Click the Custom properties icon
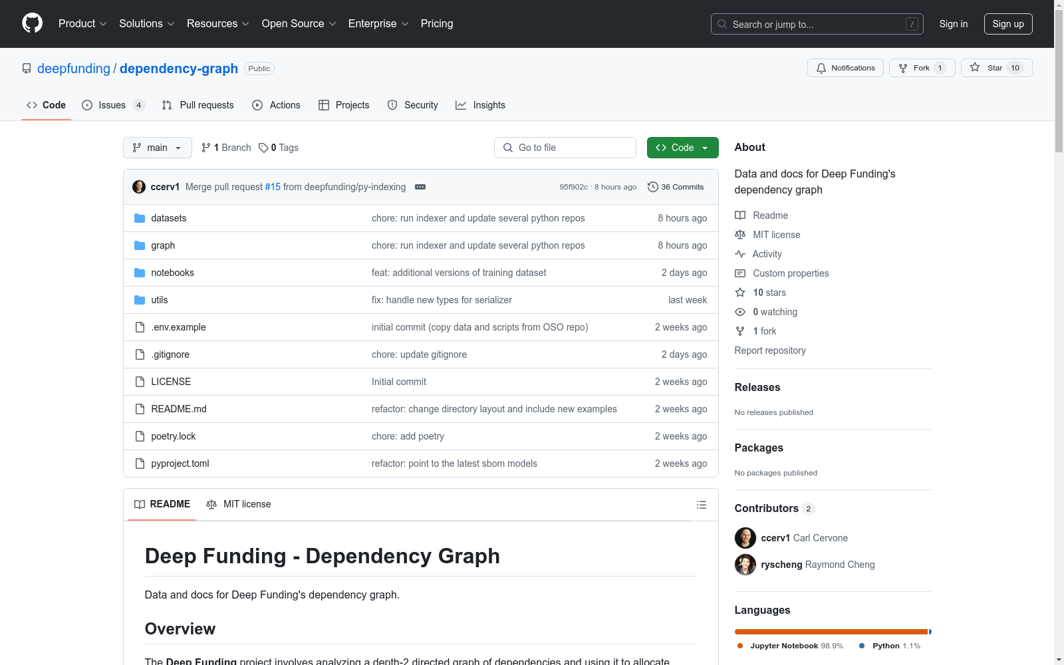Viewport: 1064px width, 665px height. (740, 273)
